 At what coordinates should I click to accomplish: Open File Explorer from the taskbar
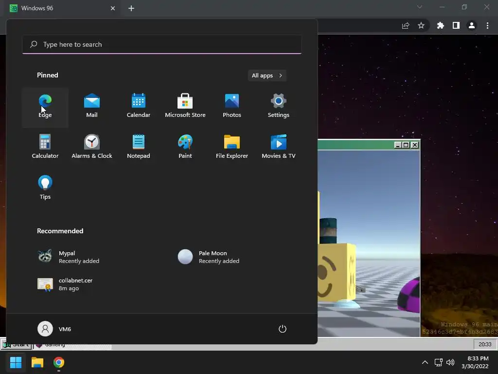tap(37, 362)
